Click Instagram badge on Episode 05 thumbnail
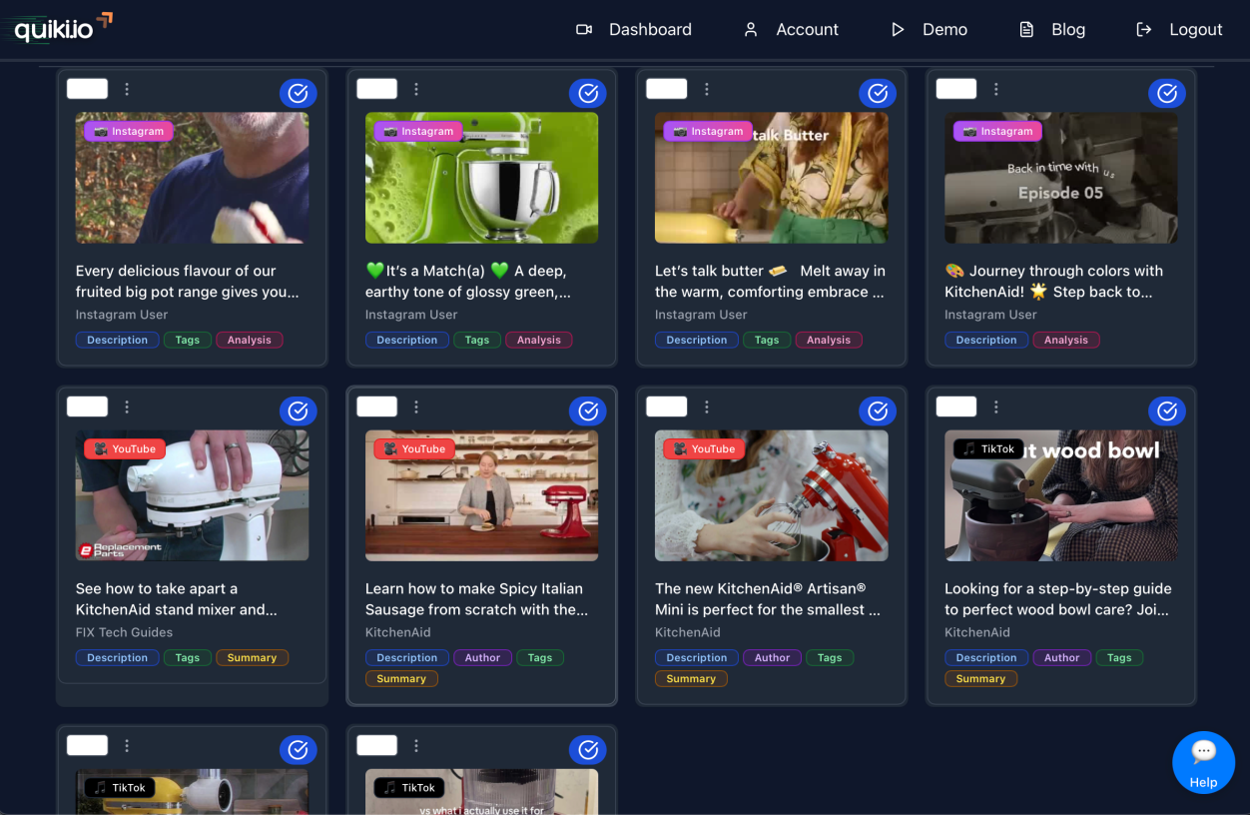Screen dimensions: 1250x815 [x=997, y=131]
